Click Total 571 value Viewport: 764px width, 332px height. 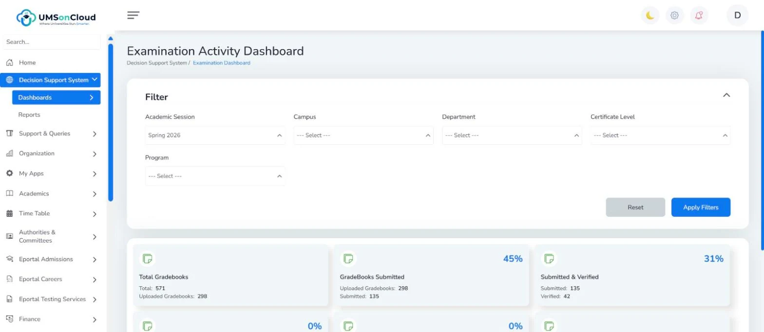[160, 288]
